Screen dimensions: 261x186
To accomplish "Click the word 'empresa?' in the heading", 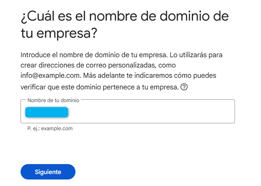I will pos(67,33).
